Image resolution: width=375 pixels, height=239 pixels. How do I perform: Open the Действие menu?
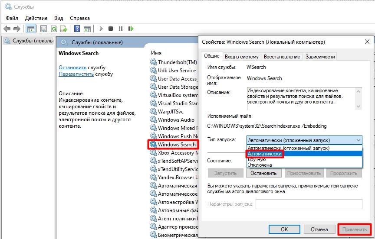pyautogui.click(x=36, y=18)
